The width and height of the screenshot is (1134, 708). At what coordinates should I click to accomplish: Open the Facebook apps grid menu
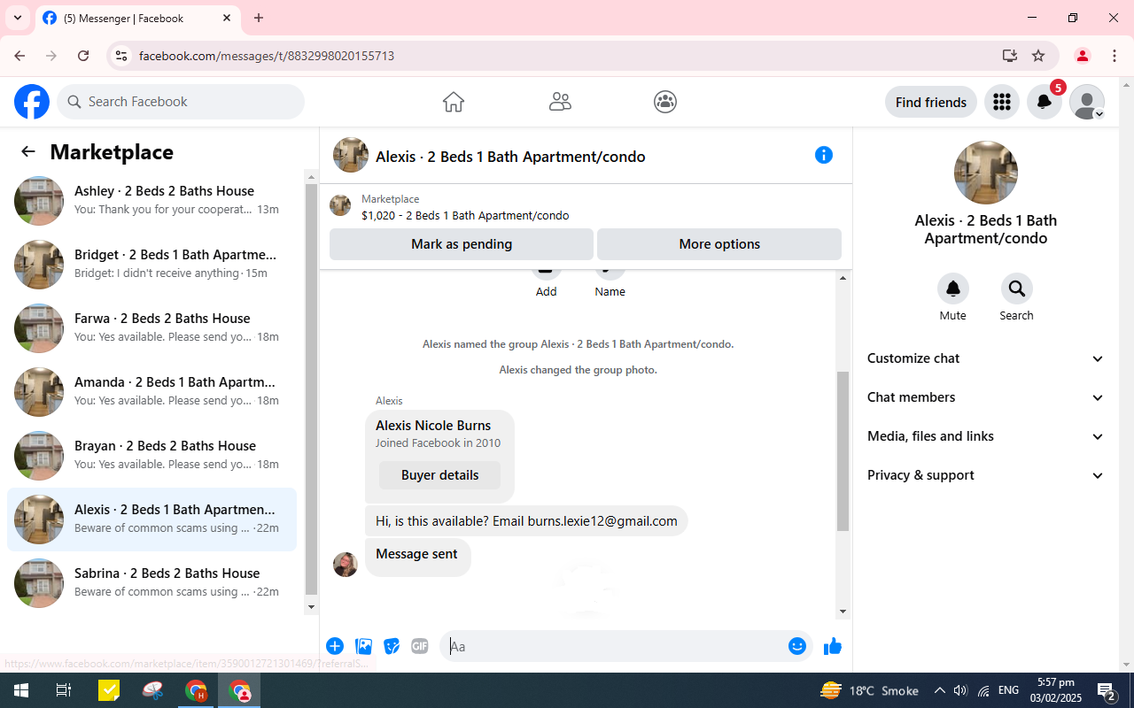[x=1002, y=103]
